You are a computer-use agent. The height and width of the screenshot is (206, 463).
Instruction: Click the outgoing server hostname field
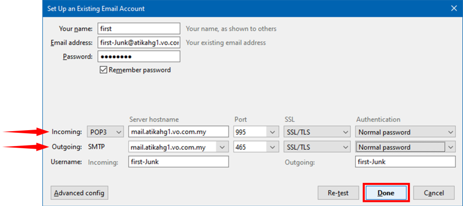(x=172, y=148)
